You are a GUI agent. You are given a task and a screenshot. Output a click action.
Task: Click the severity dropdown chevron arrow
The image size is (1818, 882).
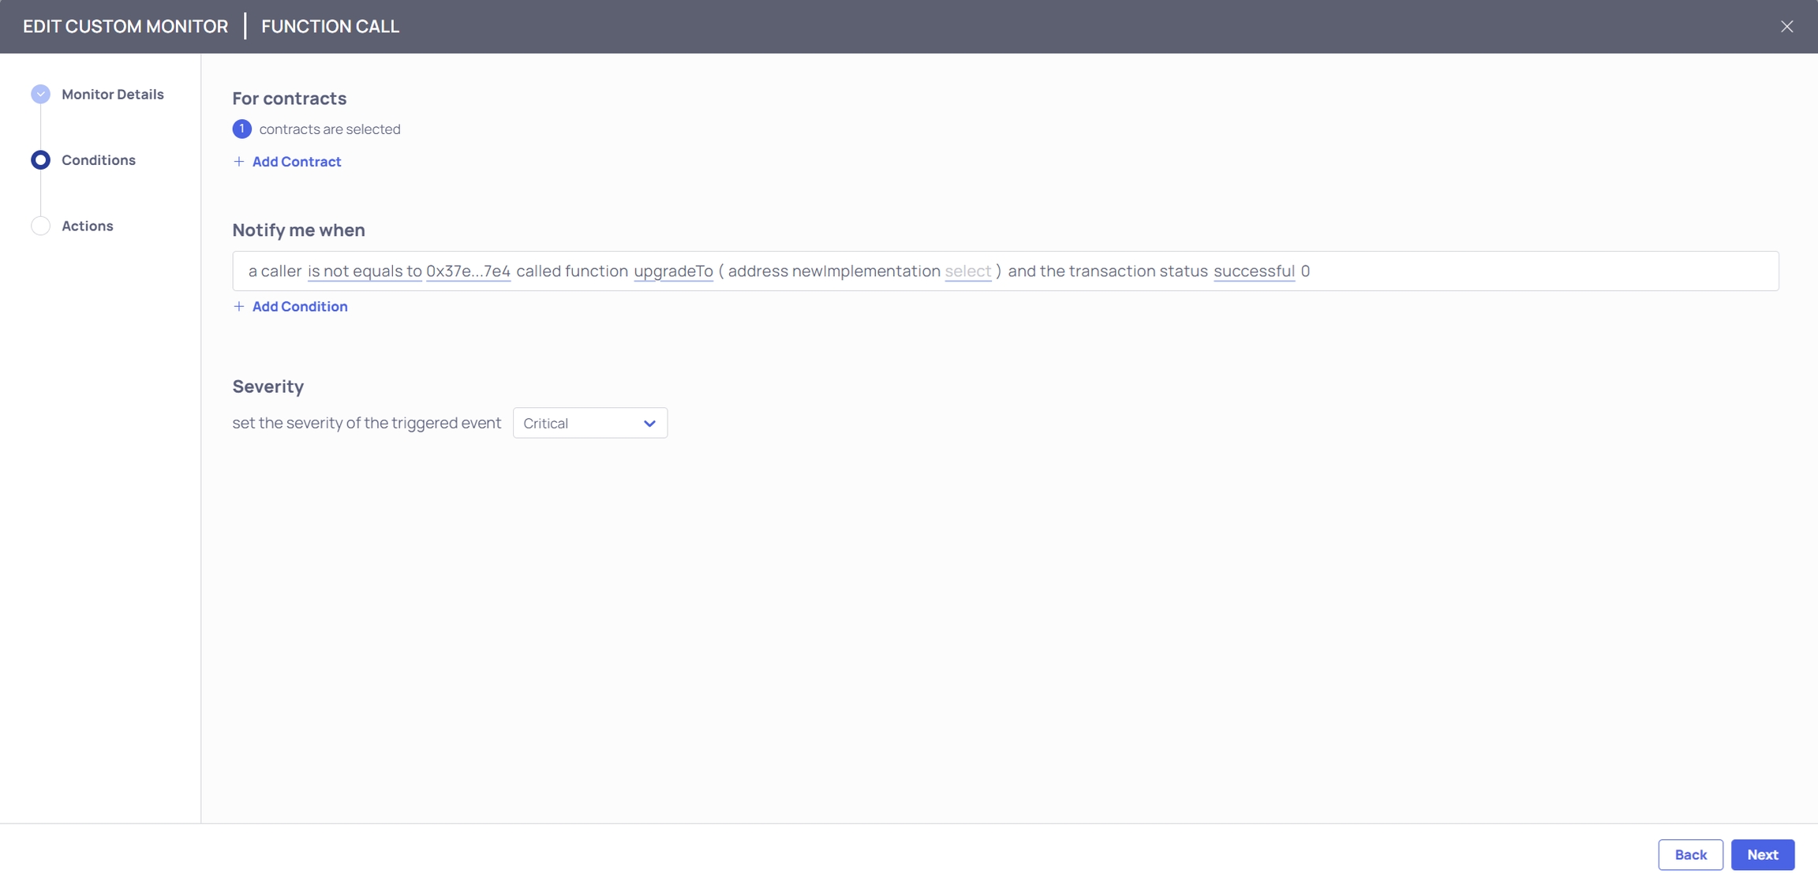(649, 424)
